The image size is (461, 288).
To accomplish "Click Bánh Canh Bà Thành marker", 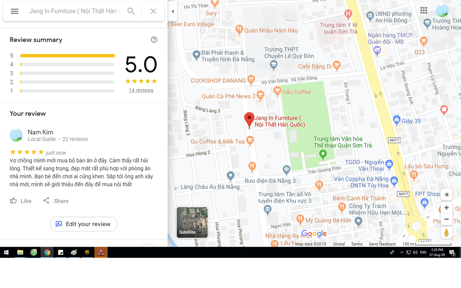I will [x=342, y=208].
